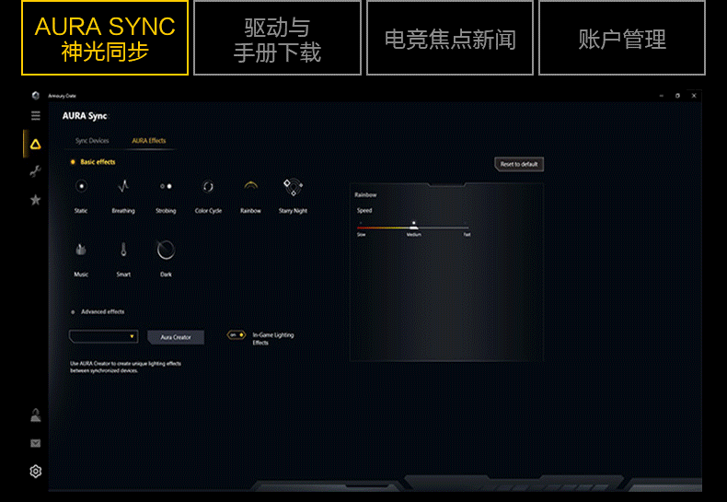Click the AURA triangle sidebar icon
Screen dimensions: 727x502
tap(36, 145)
